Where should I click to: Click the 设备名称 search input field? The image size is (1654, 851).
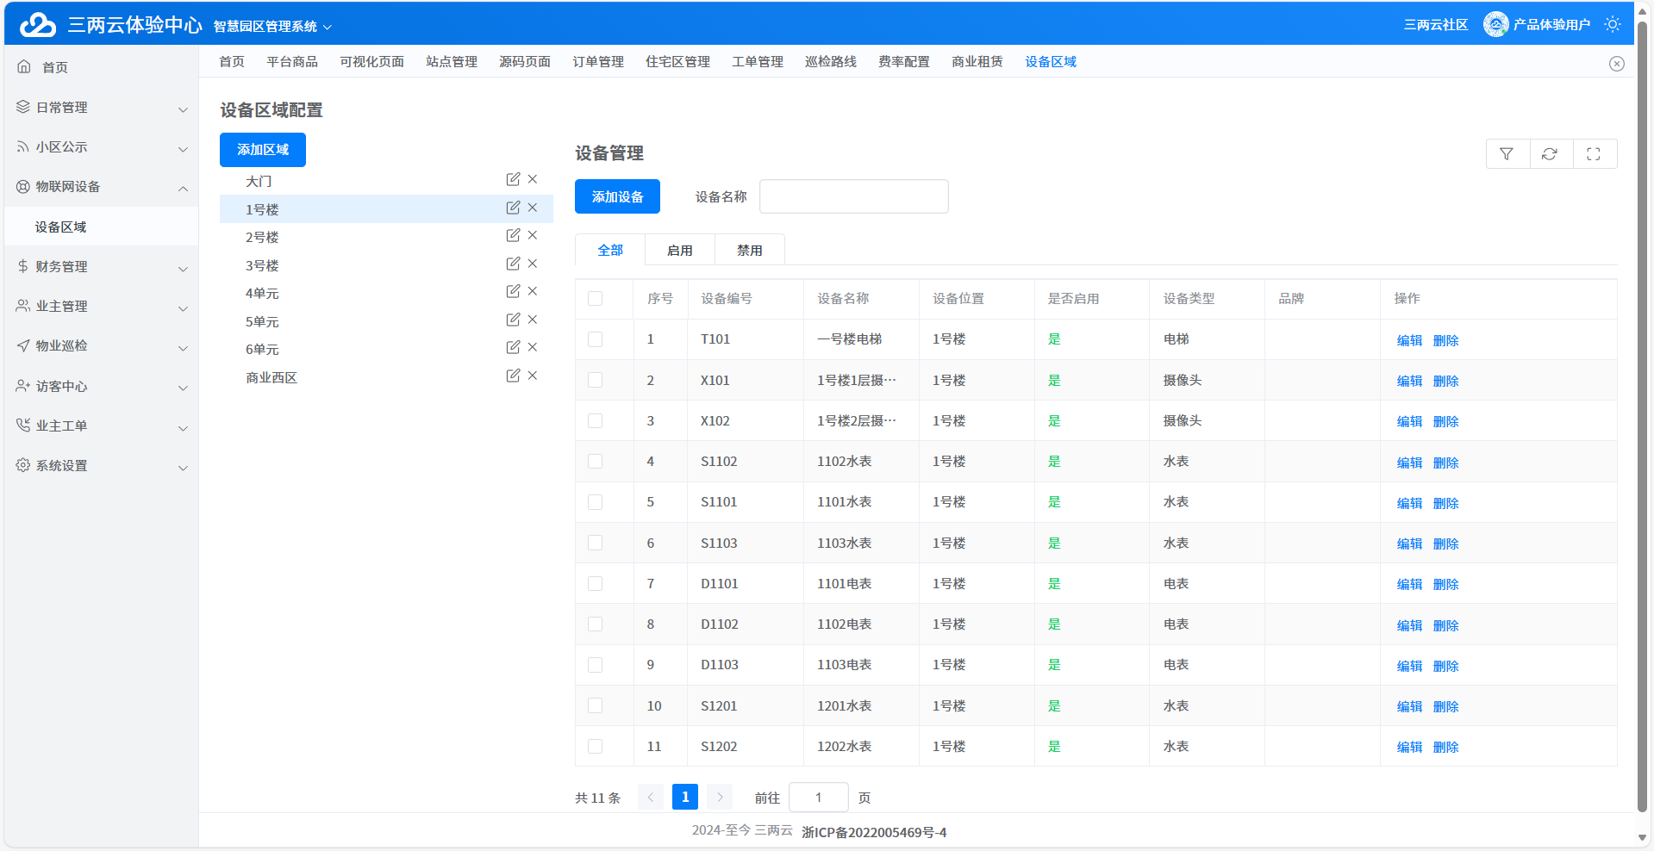(852, 196)
